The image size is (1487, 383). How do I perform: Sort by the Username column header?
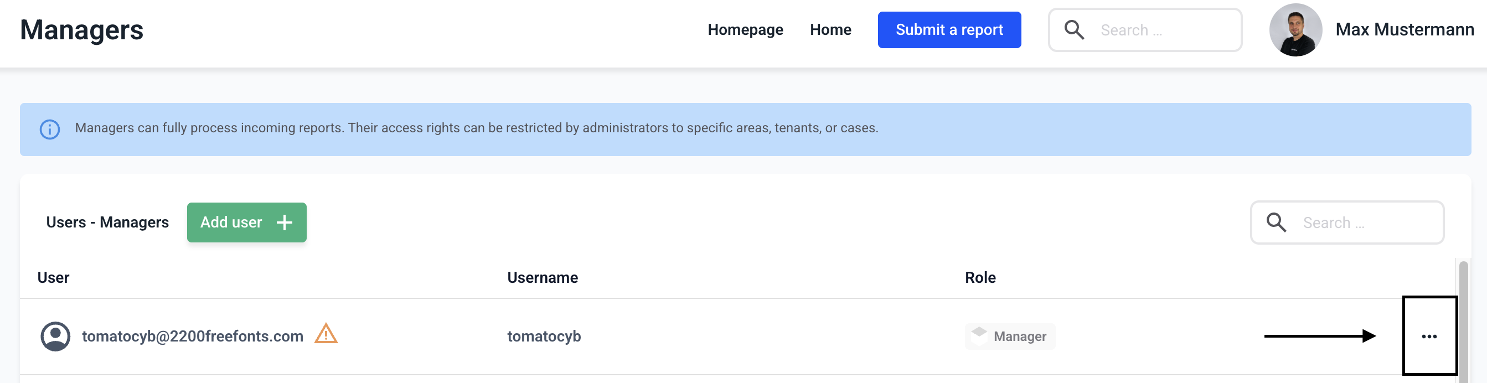542,277
